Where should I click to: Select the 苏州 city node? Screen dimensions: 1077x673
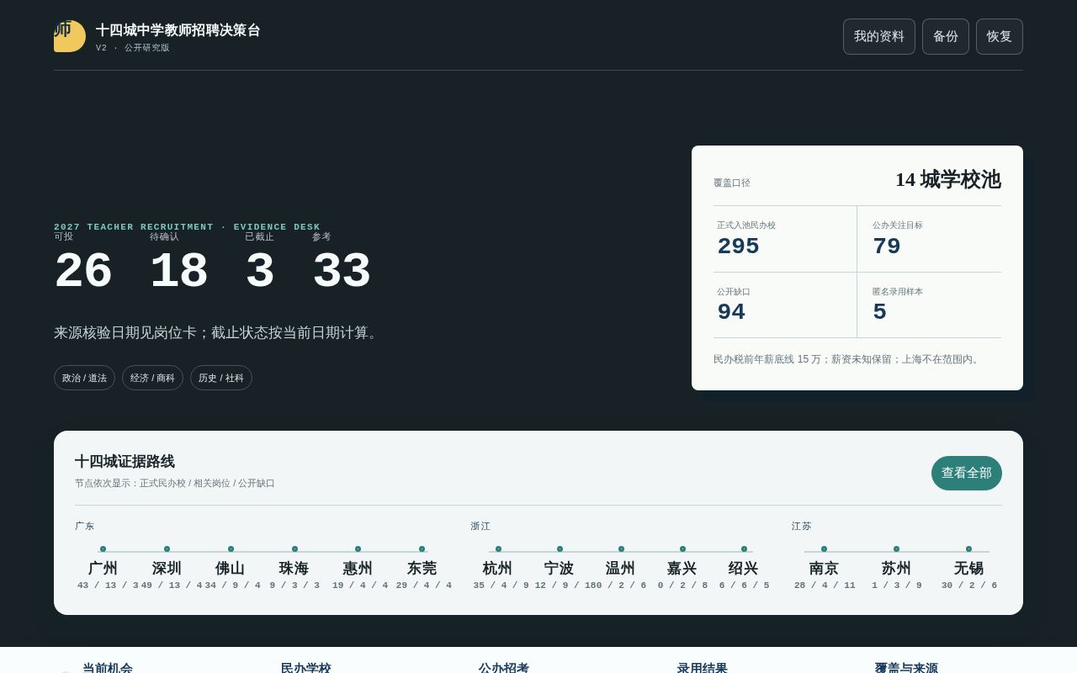pyautogui.click(x=896, y=568)
